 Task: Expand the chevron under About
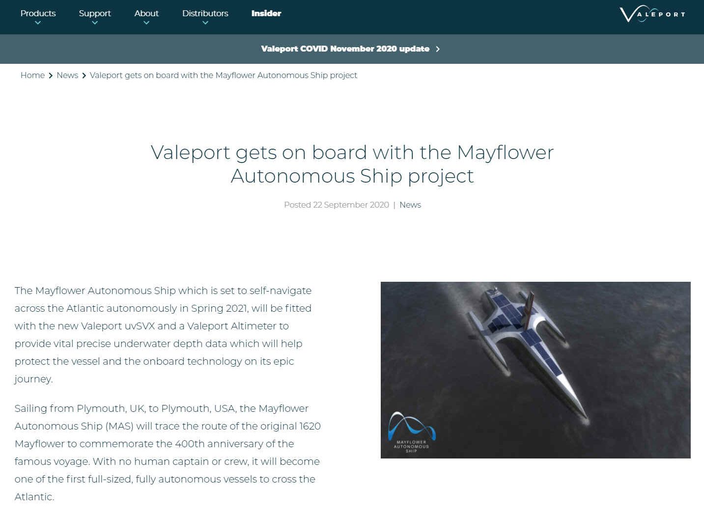pyautogui.click(x=146, y=23)
